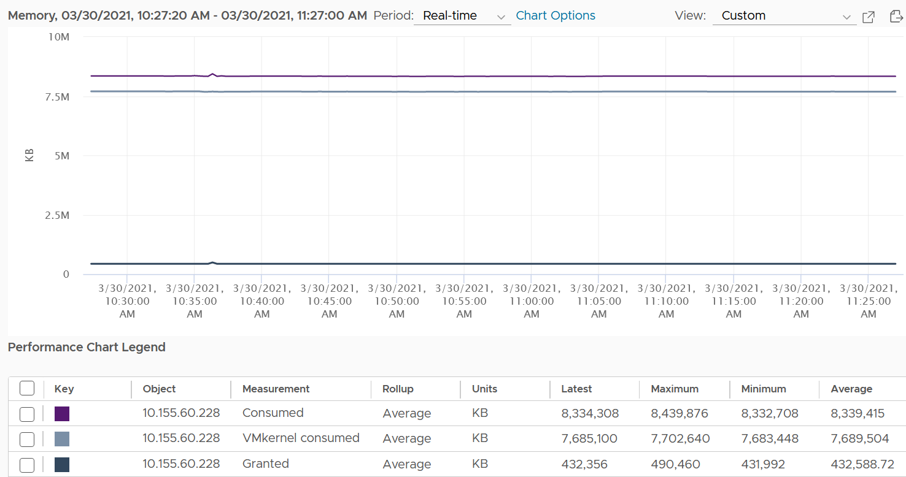This screenshot has height=477, width=906.
Task: Click Average value 8,339,415
Action: tap(858, 413)
